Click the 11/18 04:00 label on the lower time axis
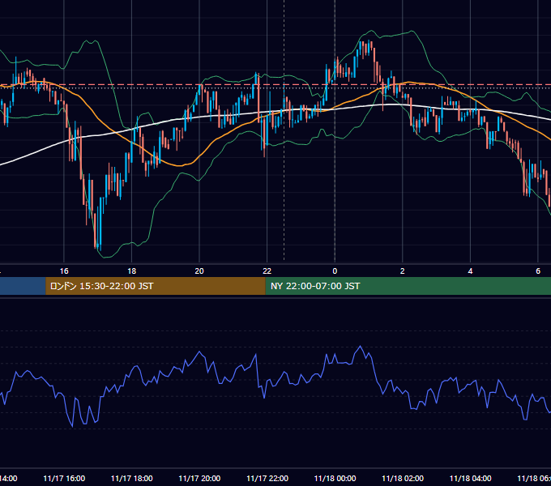Screen dimensions: 551x486 tap(470, 479)
